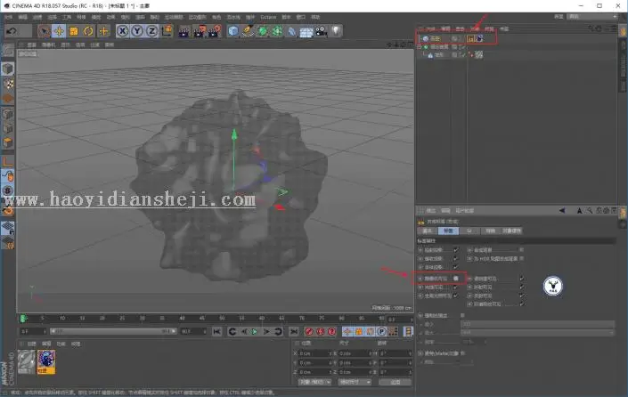Screen dimensions: 628x397
Task: Go to end of animation
Action: click(294, 331)
